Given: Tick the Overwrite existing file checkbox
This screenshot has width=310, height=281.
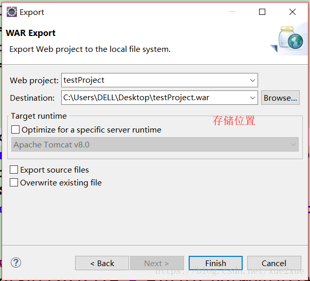Looking at the screenshot, I should tap(14, 182).
